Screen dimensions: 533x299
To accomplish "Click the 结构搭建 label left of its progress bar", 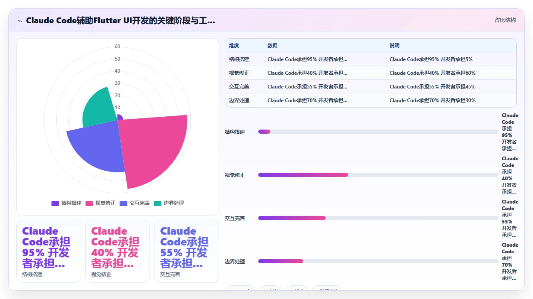I will [235, 132].
